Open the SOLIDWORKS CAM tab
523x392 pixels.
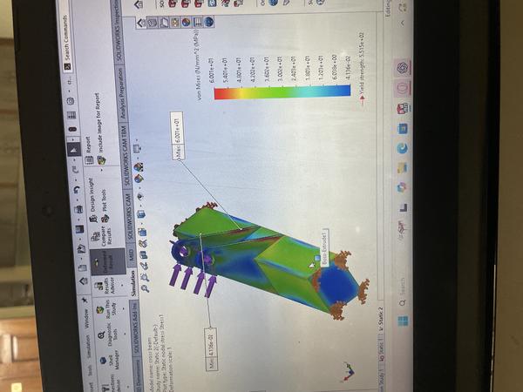129,218
